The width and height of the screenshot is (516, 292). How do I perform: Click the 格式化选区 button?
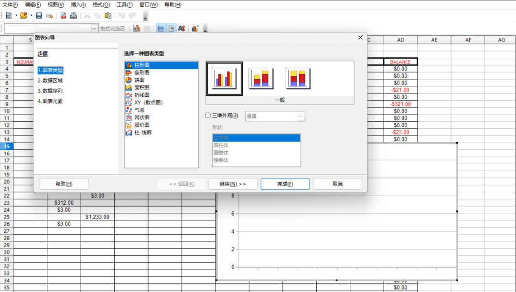click(x=113, y=29)
